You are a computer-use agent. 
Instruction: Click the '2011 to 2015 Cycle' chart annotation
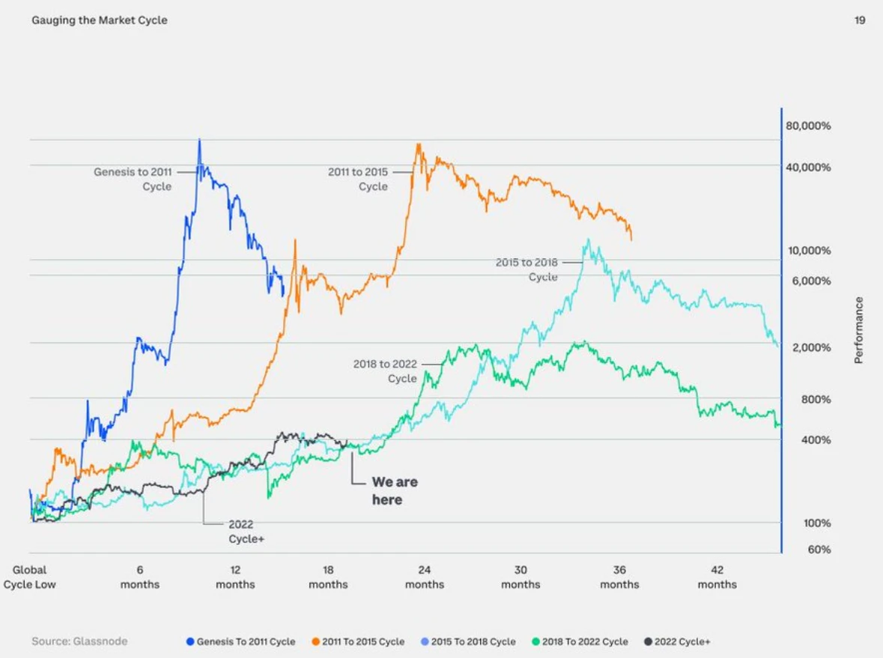358,179
